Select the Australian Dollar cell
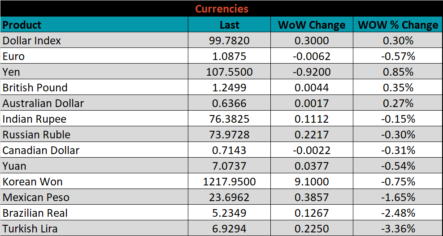This screenshot has width=443, height=236. point(43,103)
